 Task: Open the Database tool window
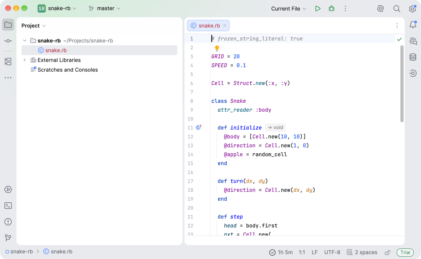point(413,57)
